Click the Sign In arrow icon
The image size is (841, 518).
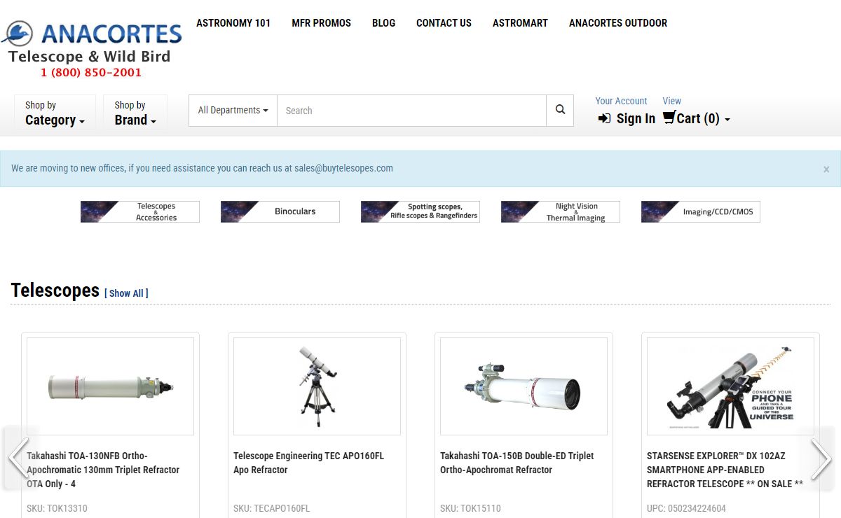click(604, 118)
